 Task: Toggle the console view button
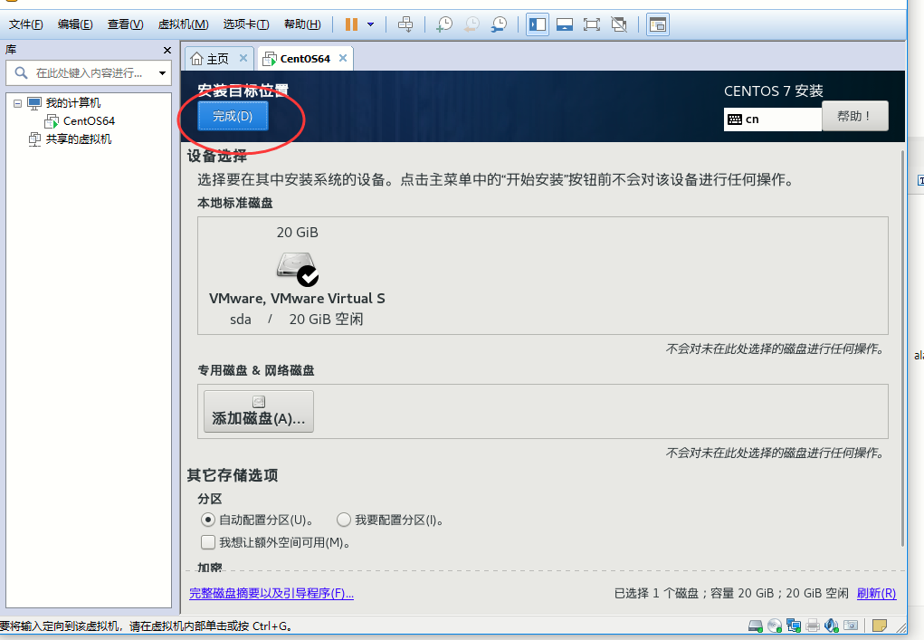[x=658, y=24]
